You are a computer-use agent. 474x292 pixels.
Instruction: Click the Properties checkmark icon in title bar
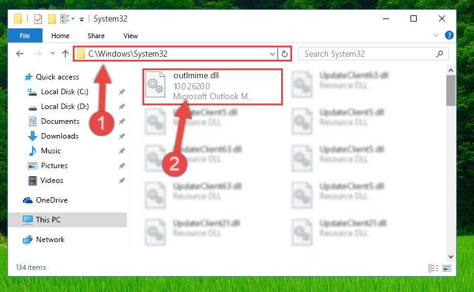(38, 19)
